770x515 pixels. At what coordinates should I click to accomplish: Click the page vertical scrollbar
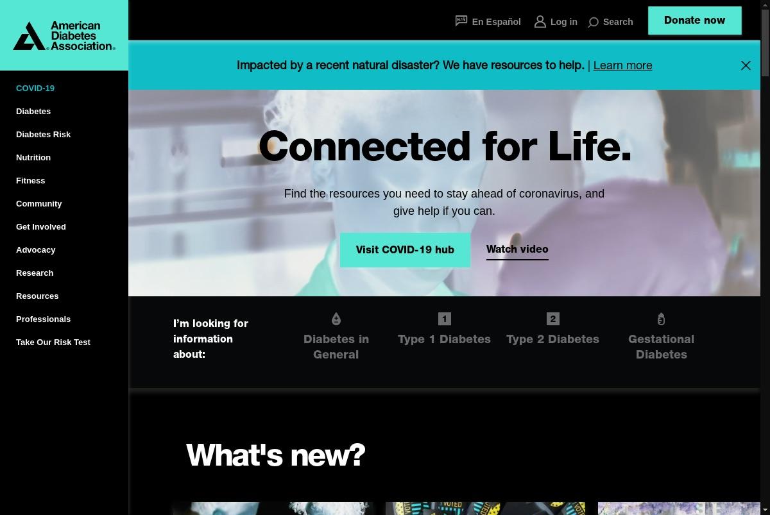coord(765,257)
